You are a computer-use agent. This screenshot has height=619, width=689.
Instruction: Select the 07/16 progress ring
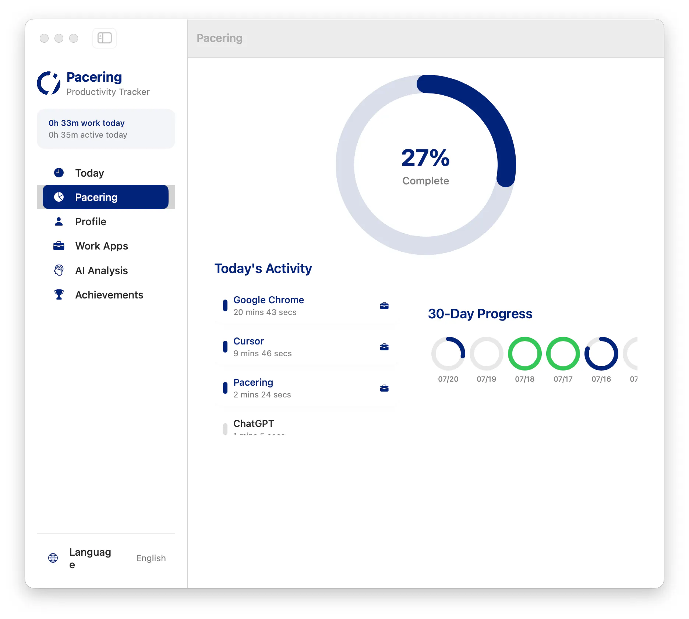point(601,353)
